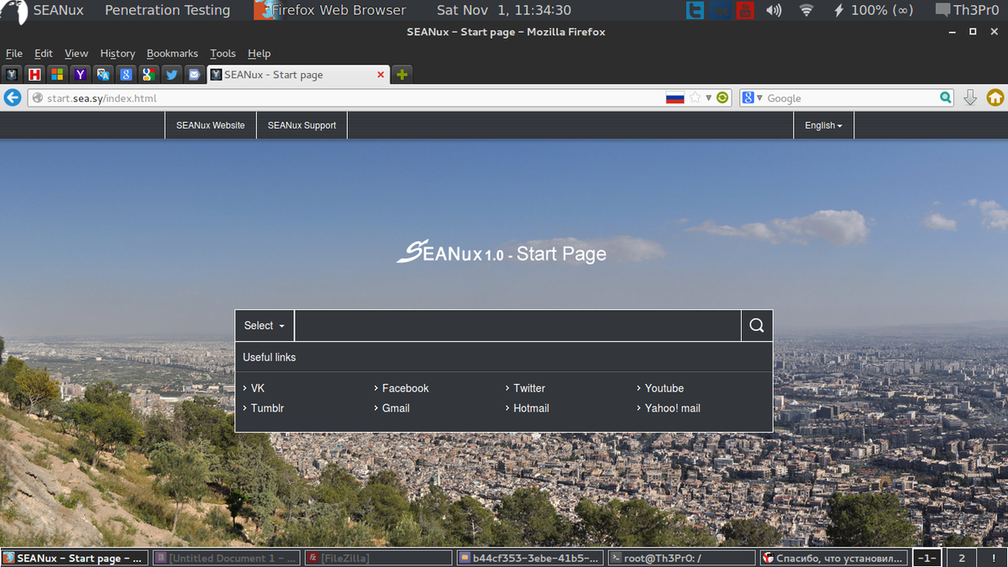Viewport: 1008px width, 567px height.
Task: Click the mail envelope bookmark icon
Action: pyautogui.click(x=194, y=74)
